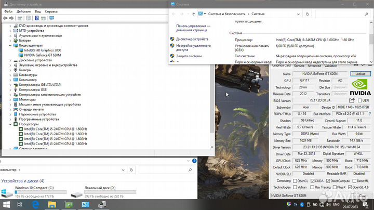374x210 pixels.
Task: Toggle Ray Tracing checkbox in GPU-Z
Action: [312, 187]
